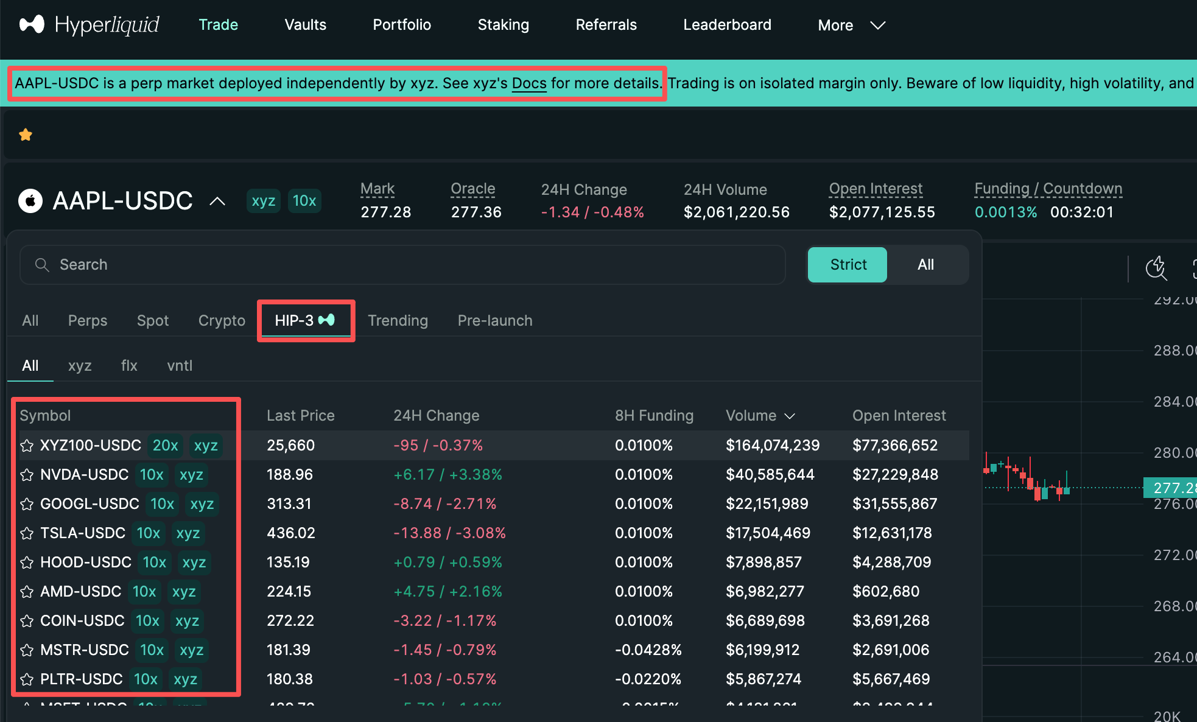Filter HIP-3 markets by xyz deployer
Screen dimensions: 1197x722
click(80, 366)
